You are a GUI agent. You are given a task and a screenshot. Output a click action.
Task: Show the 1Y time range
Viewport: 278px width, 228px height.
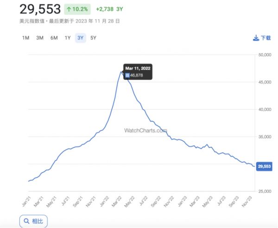click(x=68, y=38)
